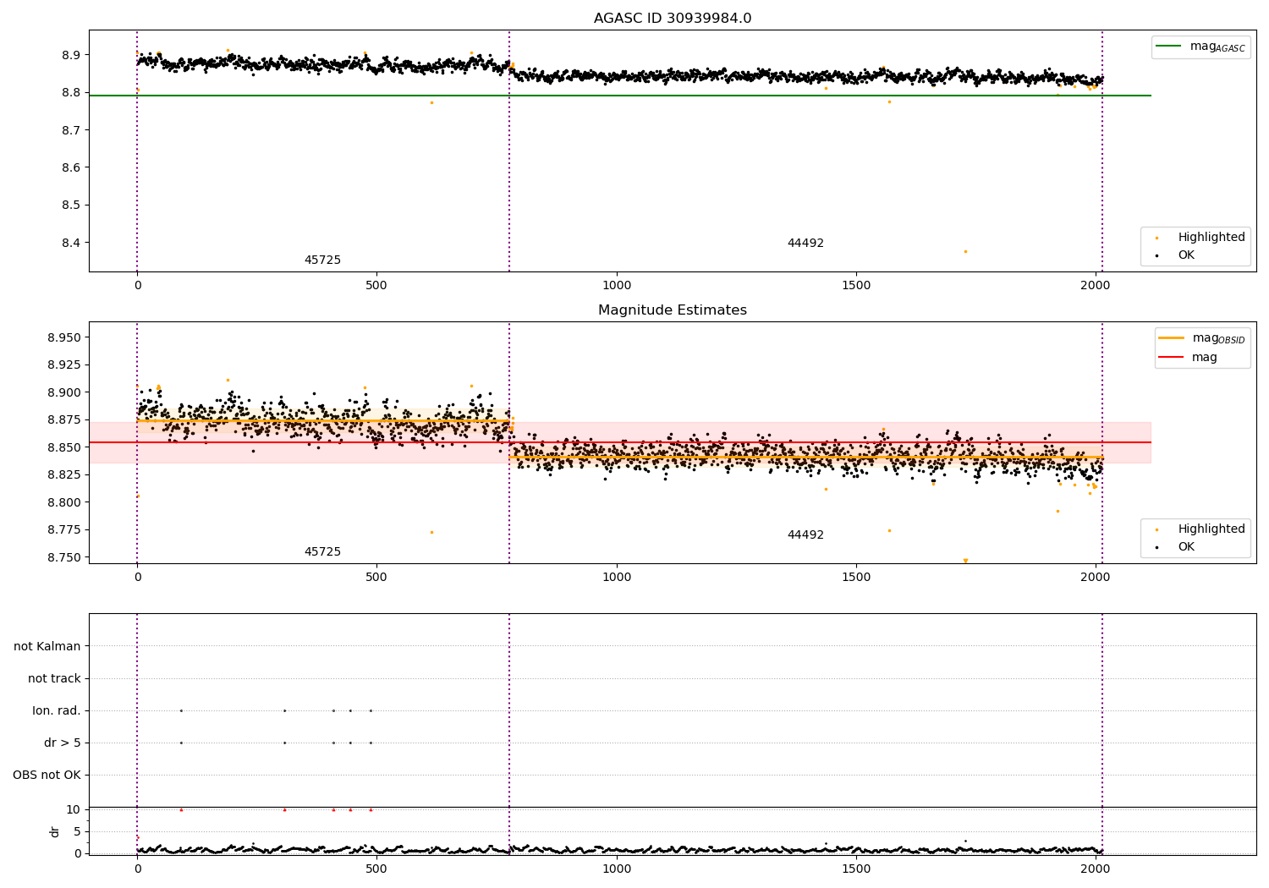Click the '8.925' y-tick label
The width and height of the screenshot is (1269, 888).
pyautogui.click(x=64, y=365)
